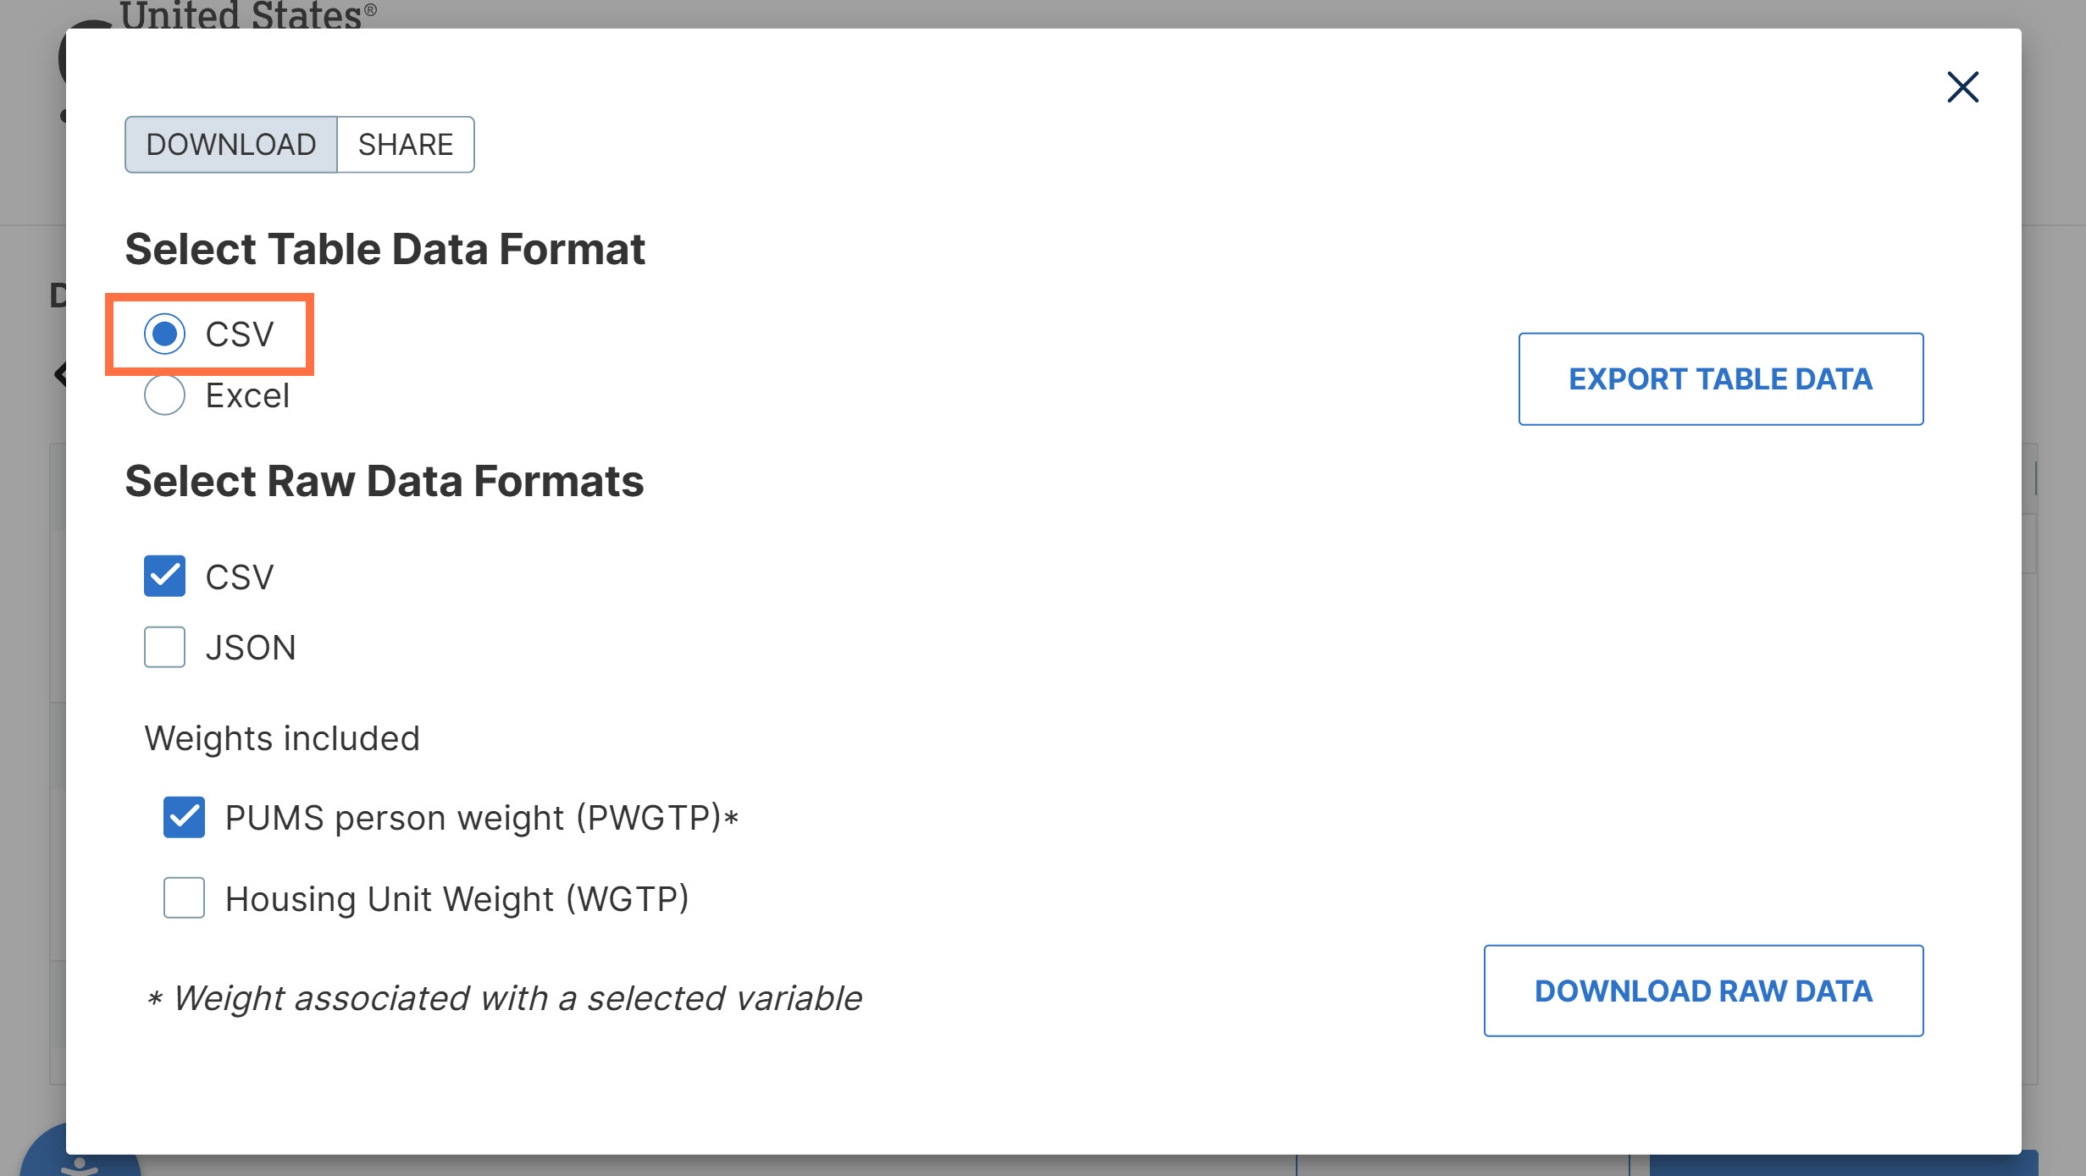Uncheck the CSV raw data checkbox
The width and height of the screenshot is (2086, 1176).
(x=164, y=577)
